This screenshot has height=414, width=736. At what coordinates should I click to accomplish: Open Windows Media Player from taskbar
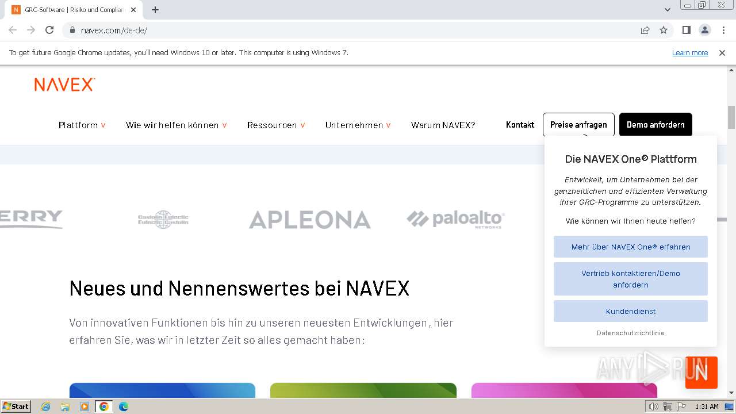coord(85,407)
